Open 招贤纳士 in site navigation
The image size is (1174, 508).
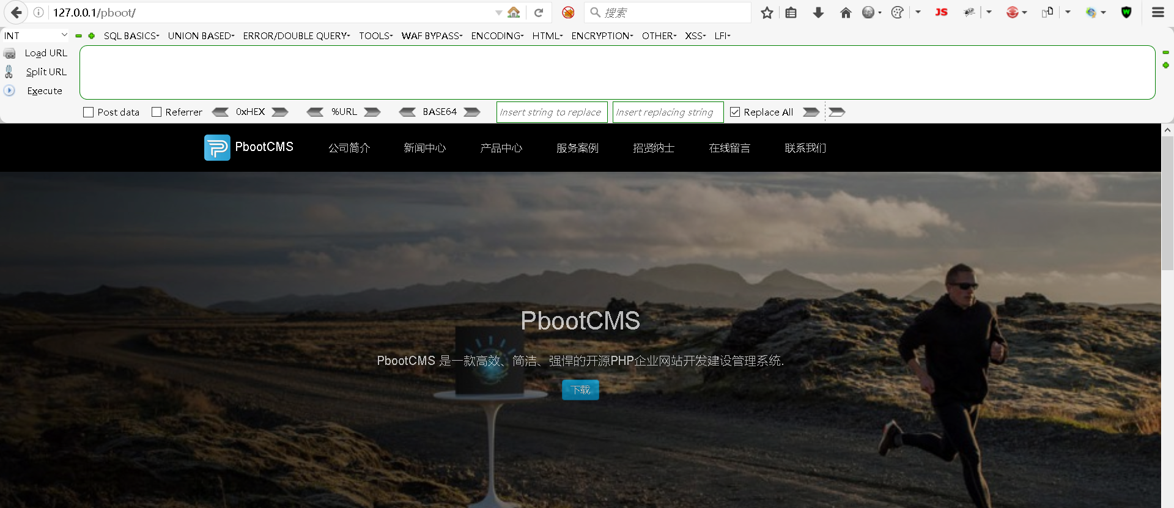coord(654,148)
